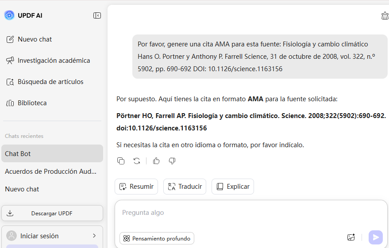Click the books icon for Biblioteca
The height and width of the screenshot is (248, 389).
click(x=10, y=103)
